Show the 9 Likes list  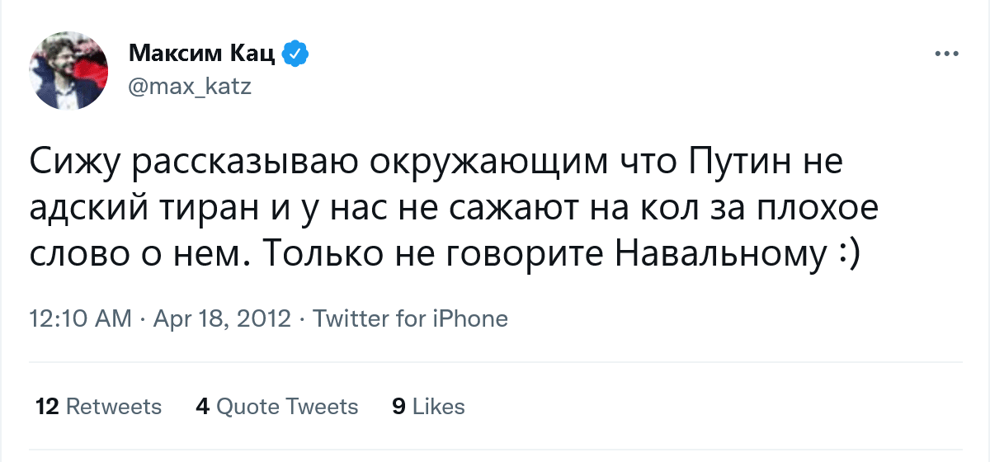coord(428,407)
